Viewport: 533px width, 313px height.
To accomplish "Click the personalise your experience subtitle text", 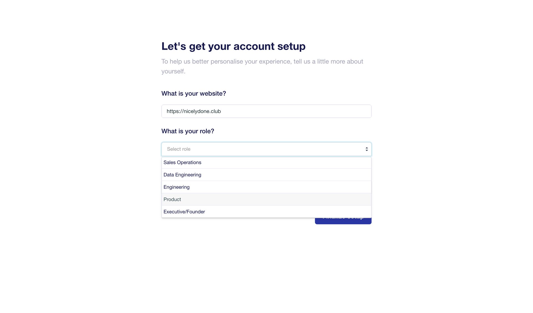I will [262, 62].
